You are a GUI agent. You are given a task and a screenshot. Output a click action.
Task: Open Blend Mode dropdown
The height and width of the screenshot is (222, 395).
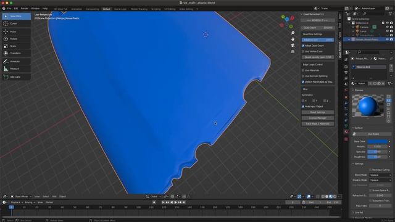point(380,175)
